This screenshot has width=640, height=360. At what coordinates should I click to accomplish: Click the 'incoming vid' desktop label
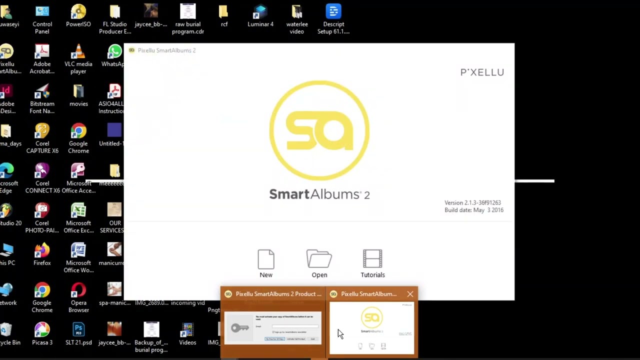pyautogui.click(x=188, y=303)
